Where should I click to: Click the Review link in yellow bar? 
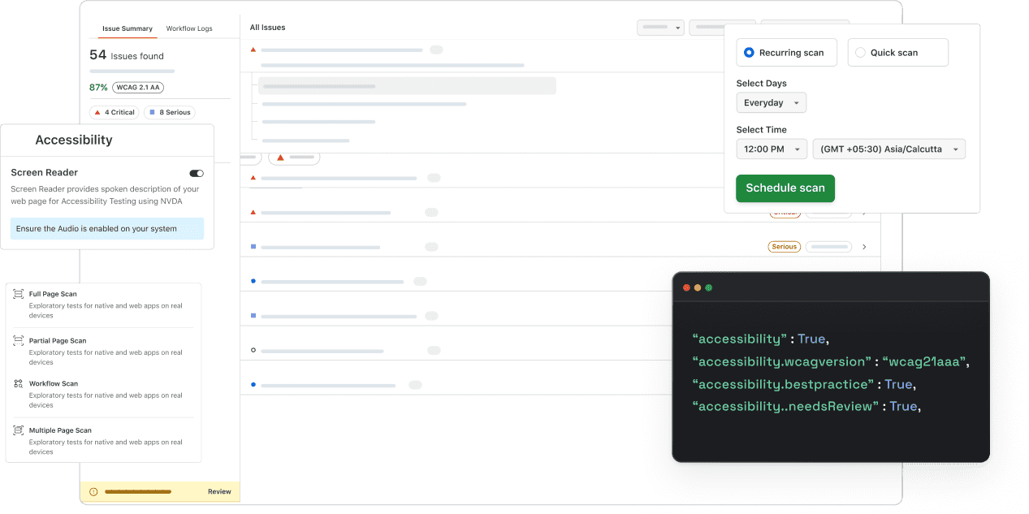pyautogui.click(x=219, y=492)
